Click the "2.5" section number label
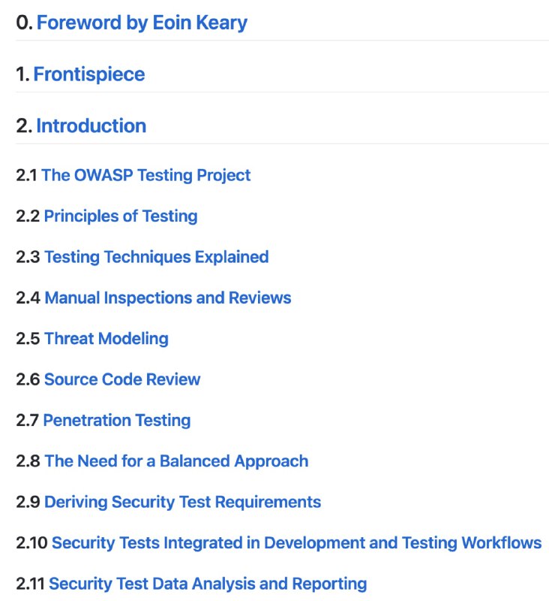549x601 pixels. pos(28,338)
